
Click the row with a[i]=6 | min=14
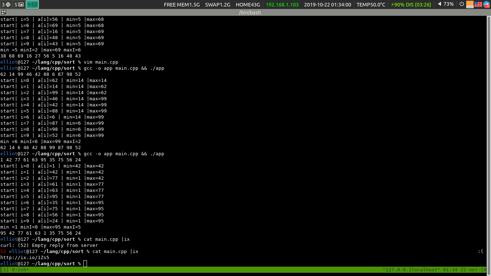(52, 117)
